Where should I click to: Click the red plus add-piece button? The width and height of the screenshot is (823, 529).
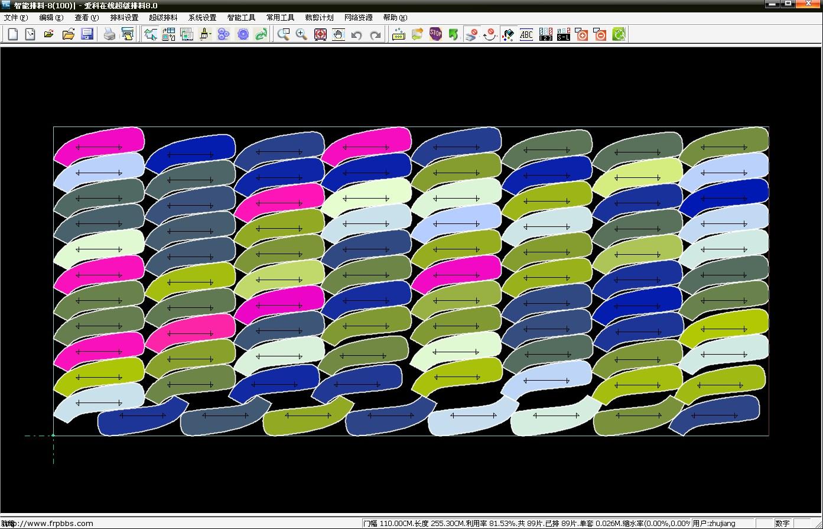point(581,34)
